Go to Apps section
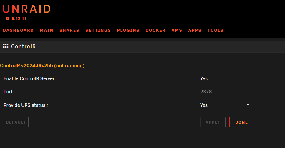This screenshot has width=285, height=148. tap(195, 30)
